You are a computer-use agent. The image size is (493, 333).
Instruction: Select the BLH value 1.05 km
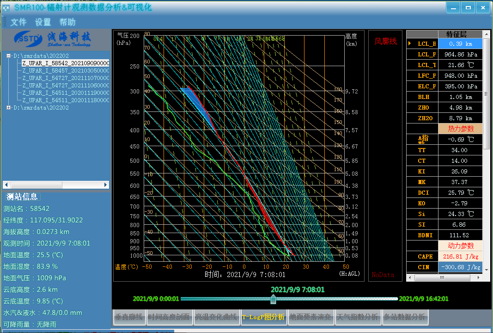tap(460, 97)
